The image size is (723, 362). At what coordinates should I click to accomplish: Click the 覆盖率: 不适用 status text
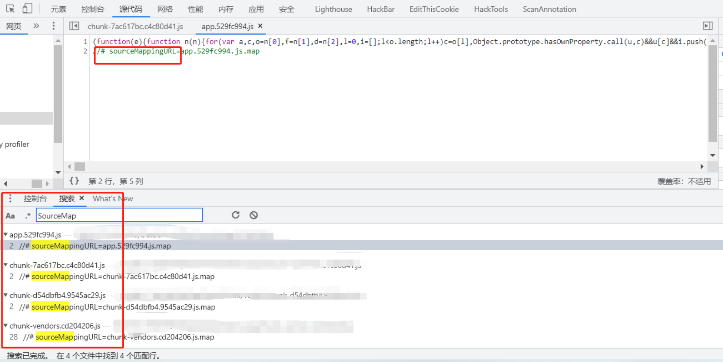pos(684,181)
